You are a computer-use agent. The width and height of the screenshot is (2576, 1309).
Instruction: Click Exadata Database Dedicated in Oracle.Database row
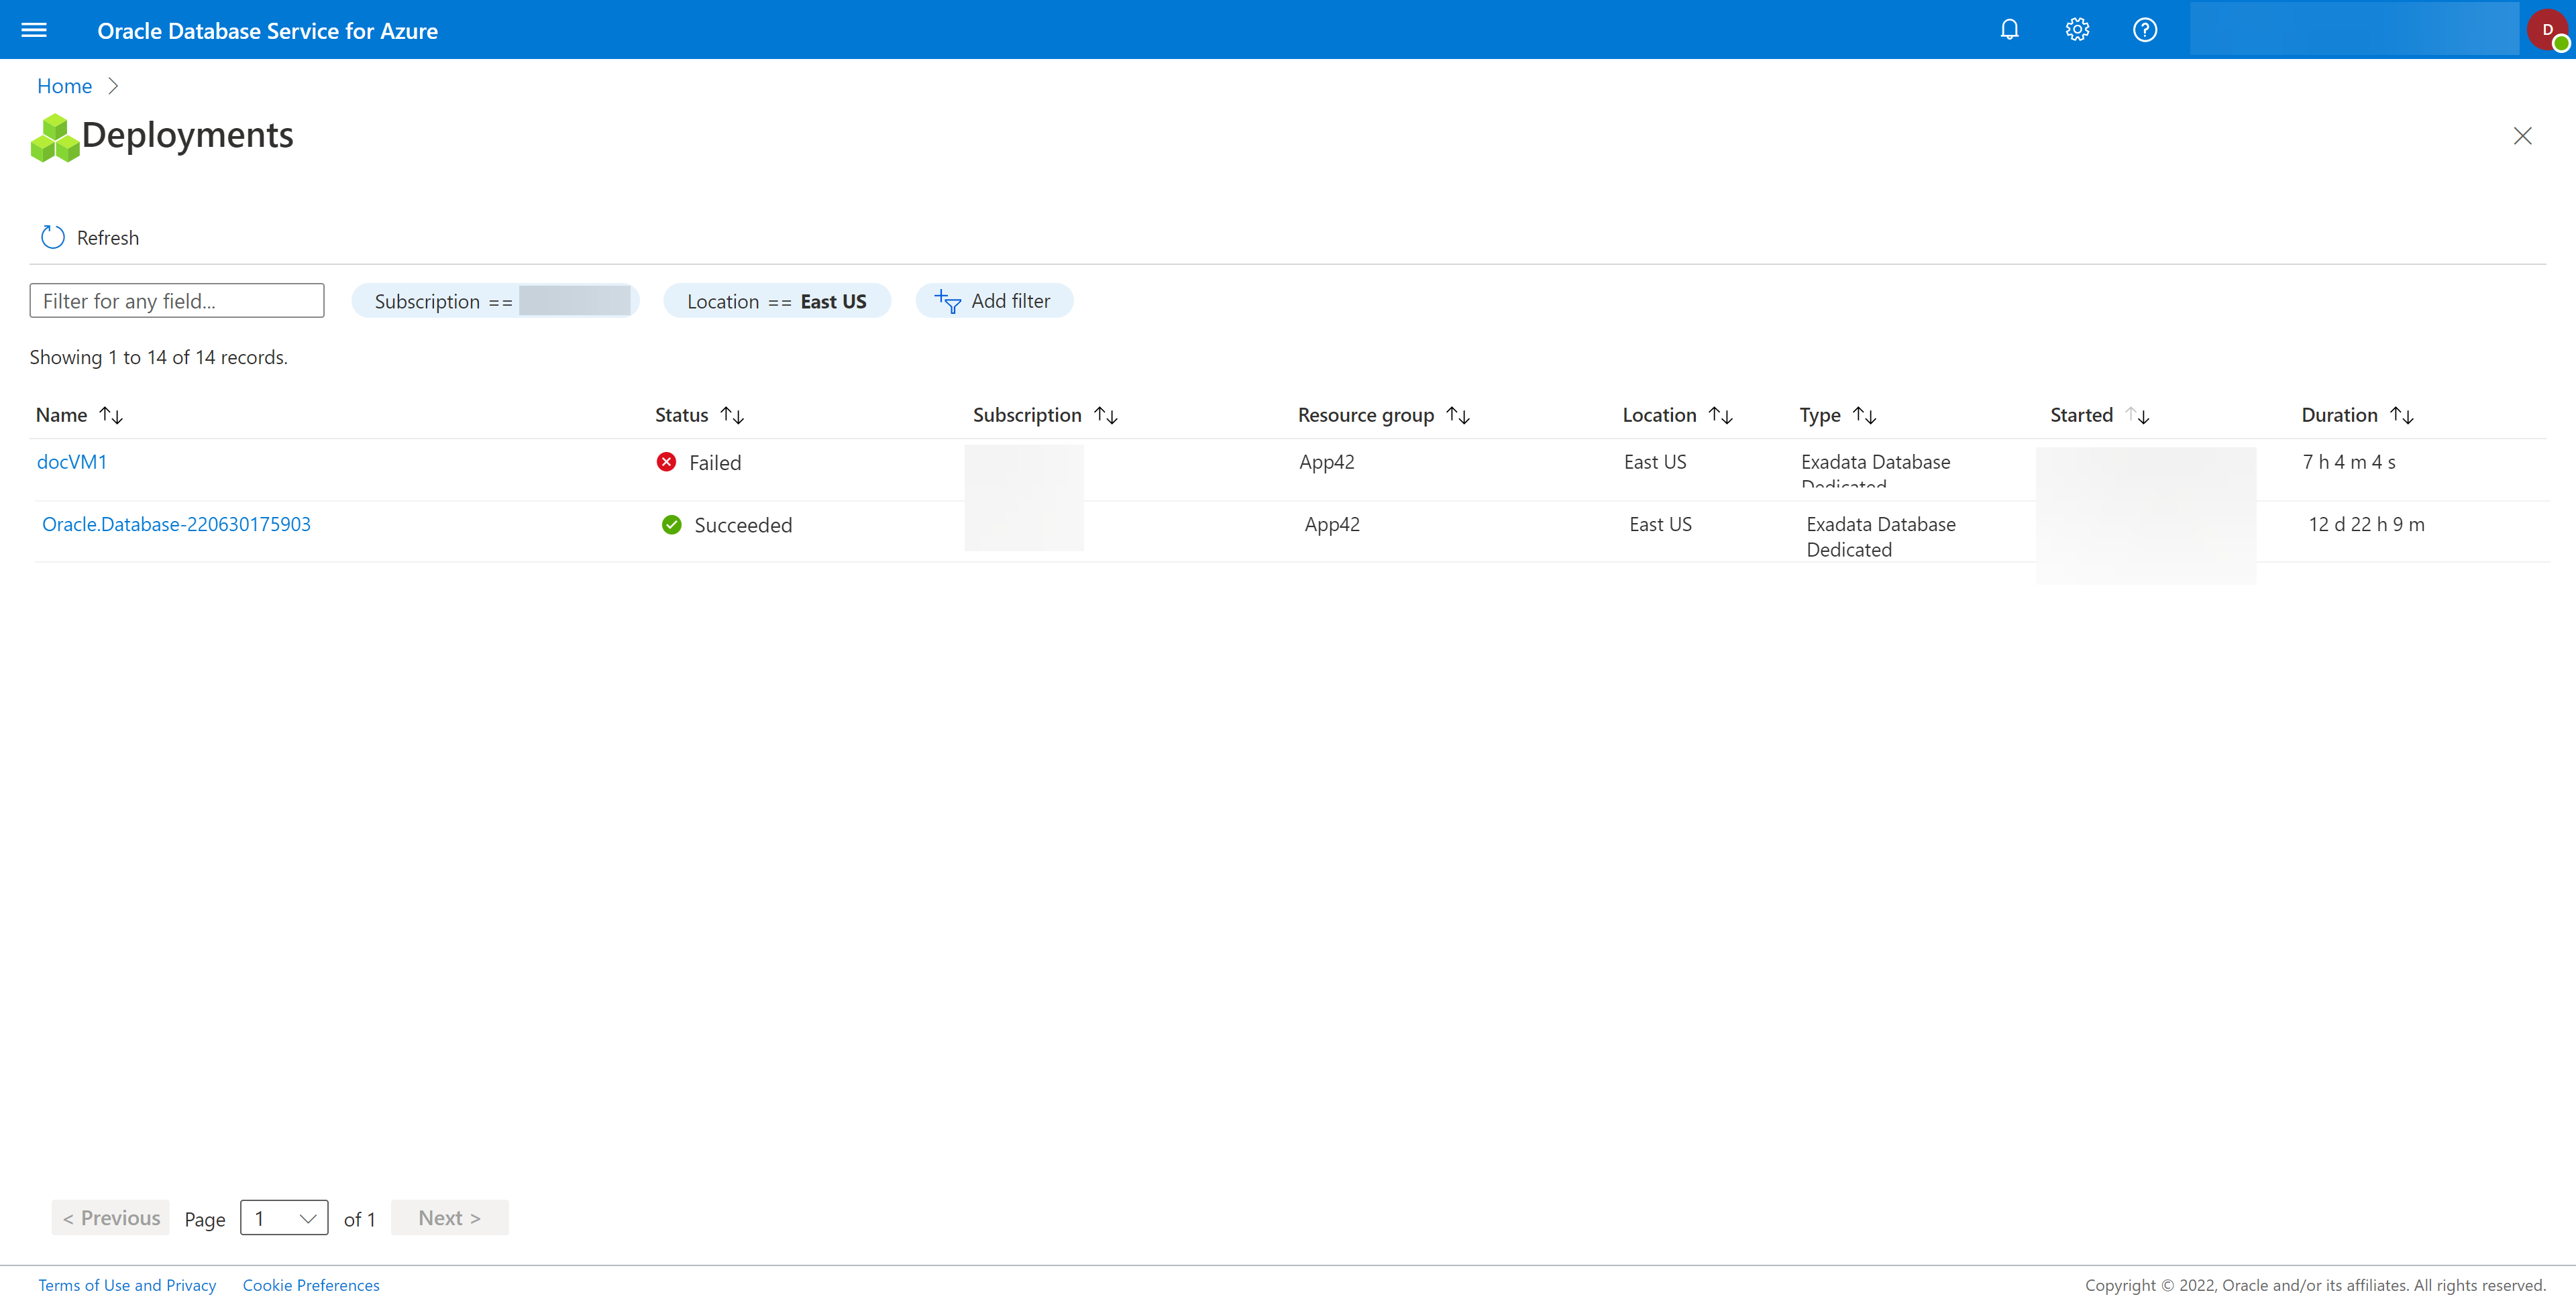pyautogui.click(x=1880, y=537)
